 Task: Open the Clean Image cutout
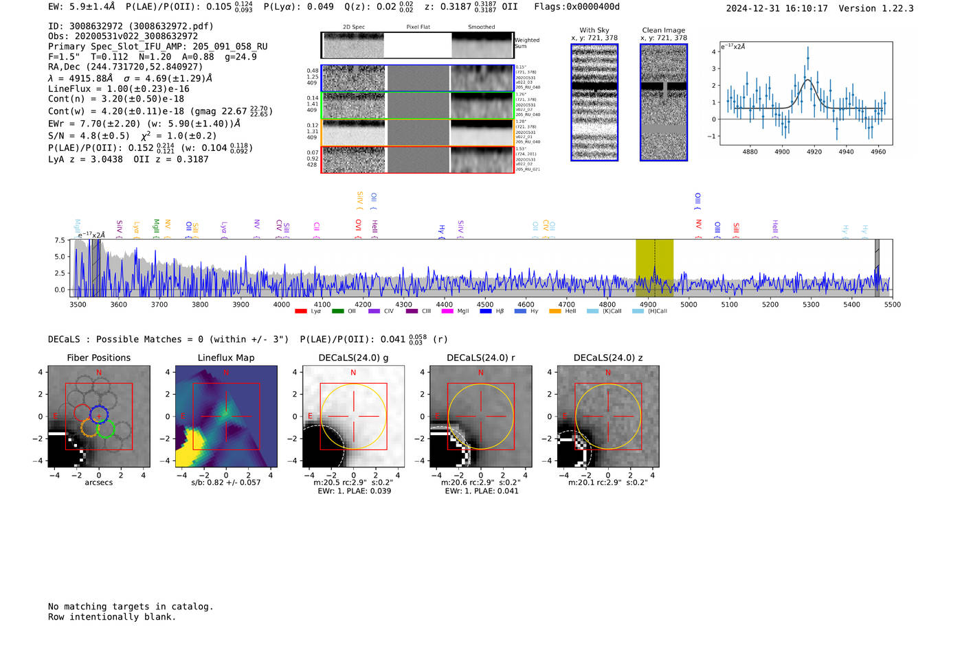click(x=664, y=102)
